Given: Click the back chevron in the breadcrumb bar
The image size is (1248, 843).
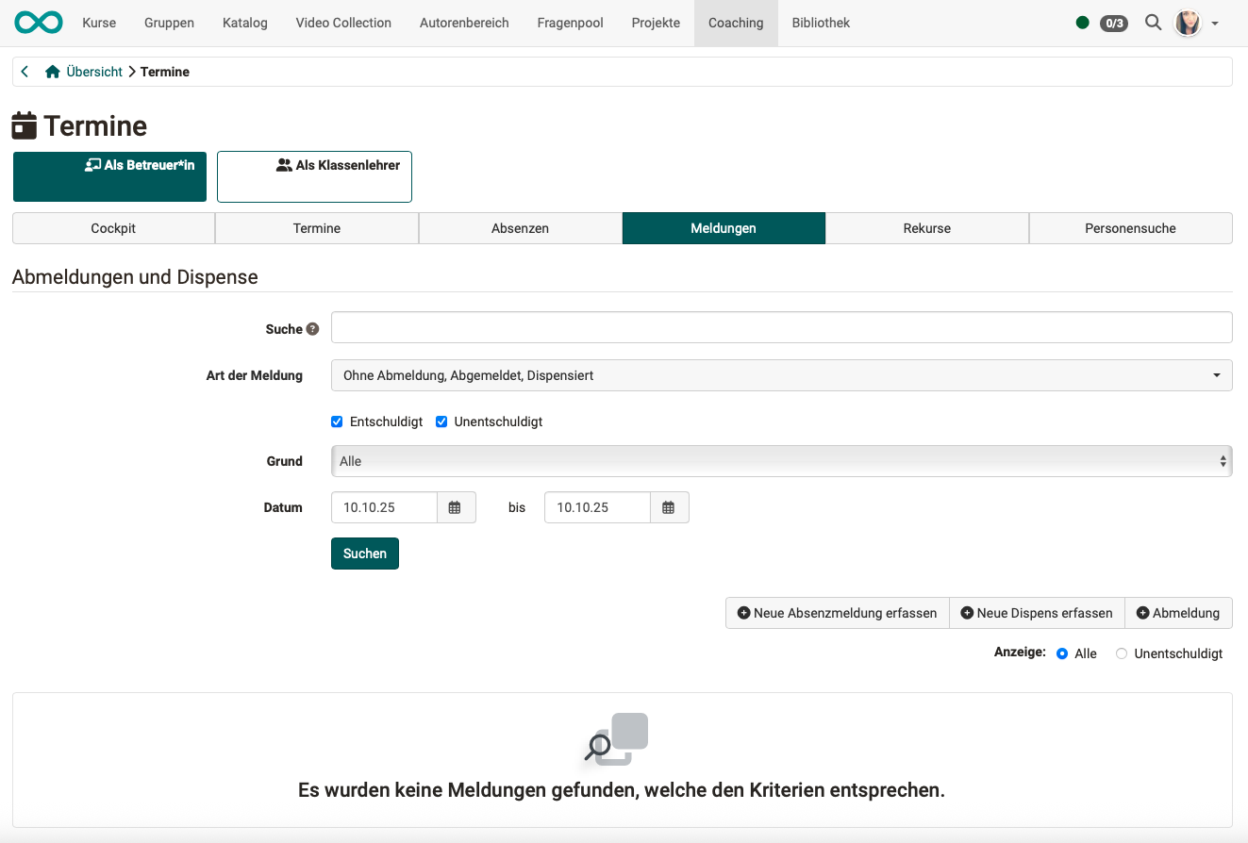Looking at the screenshot, I should point(25,71).
